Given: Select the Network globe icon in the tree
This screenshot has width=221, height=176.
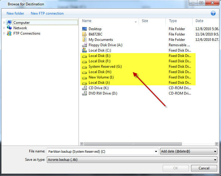Looking at the screenshot, I should tap(9, 28).
